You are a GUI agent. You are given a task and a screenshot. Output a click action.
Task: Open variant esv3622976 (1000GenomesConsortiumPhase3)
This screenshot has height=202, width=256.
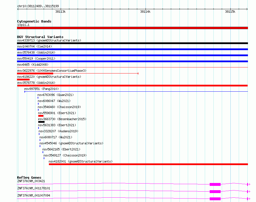[x=52, y=71]
